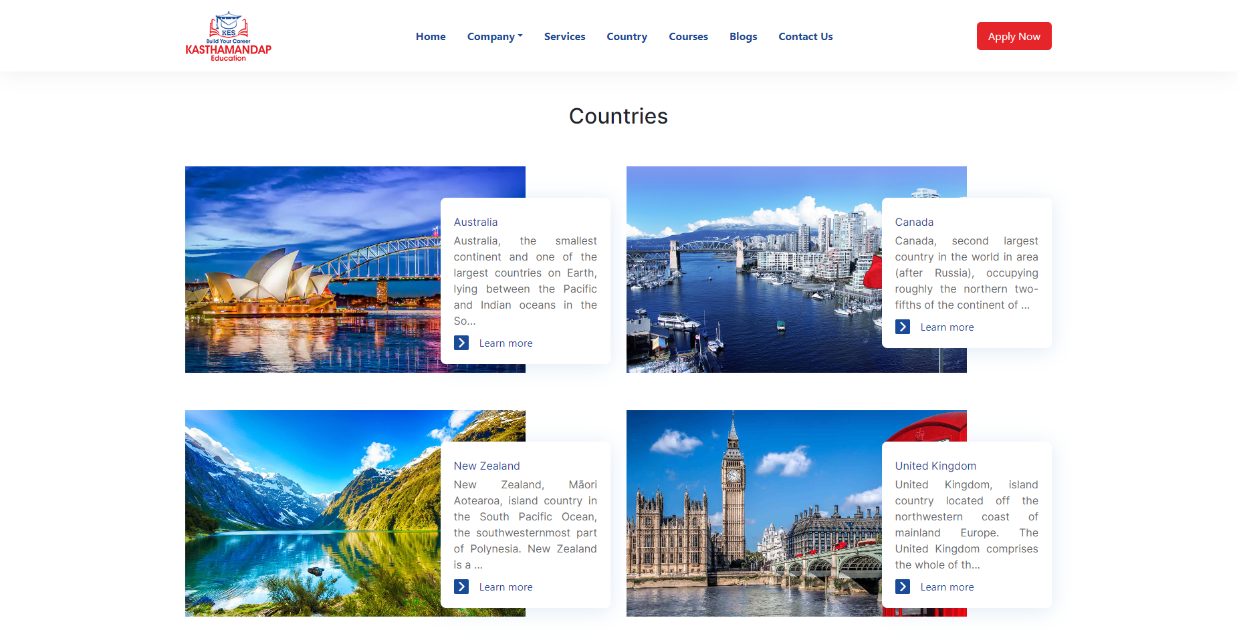Click the Canada description paragraph
The image size is (1237, 642).
click(967, 273)
